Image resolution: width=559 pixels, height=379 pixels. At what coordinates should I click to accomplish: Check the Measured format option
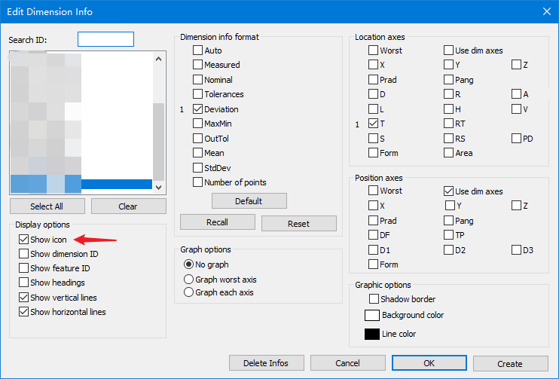[197, 65]
